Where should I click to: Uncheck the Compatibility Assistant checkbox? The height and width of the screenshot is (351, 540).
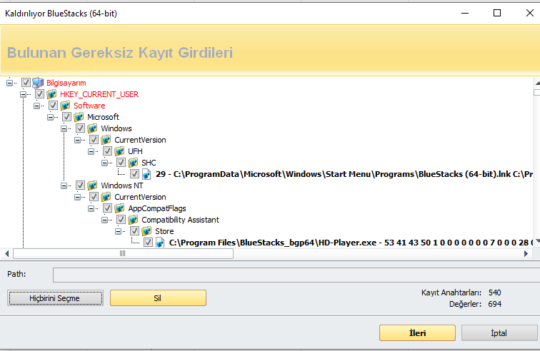[121, 220]
